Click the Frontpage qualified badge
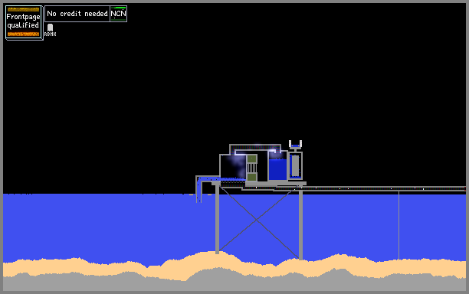 pyautogui.click(x=24, y=22)
